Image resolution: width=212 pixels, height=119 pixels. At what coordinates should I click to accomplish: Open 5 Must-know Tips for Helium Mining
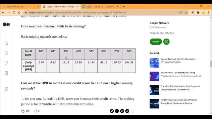tap(178, 73)
